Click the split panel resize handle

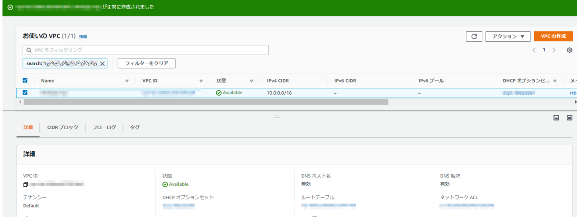click(276, 117)
